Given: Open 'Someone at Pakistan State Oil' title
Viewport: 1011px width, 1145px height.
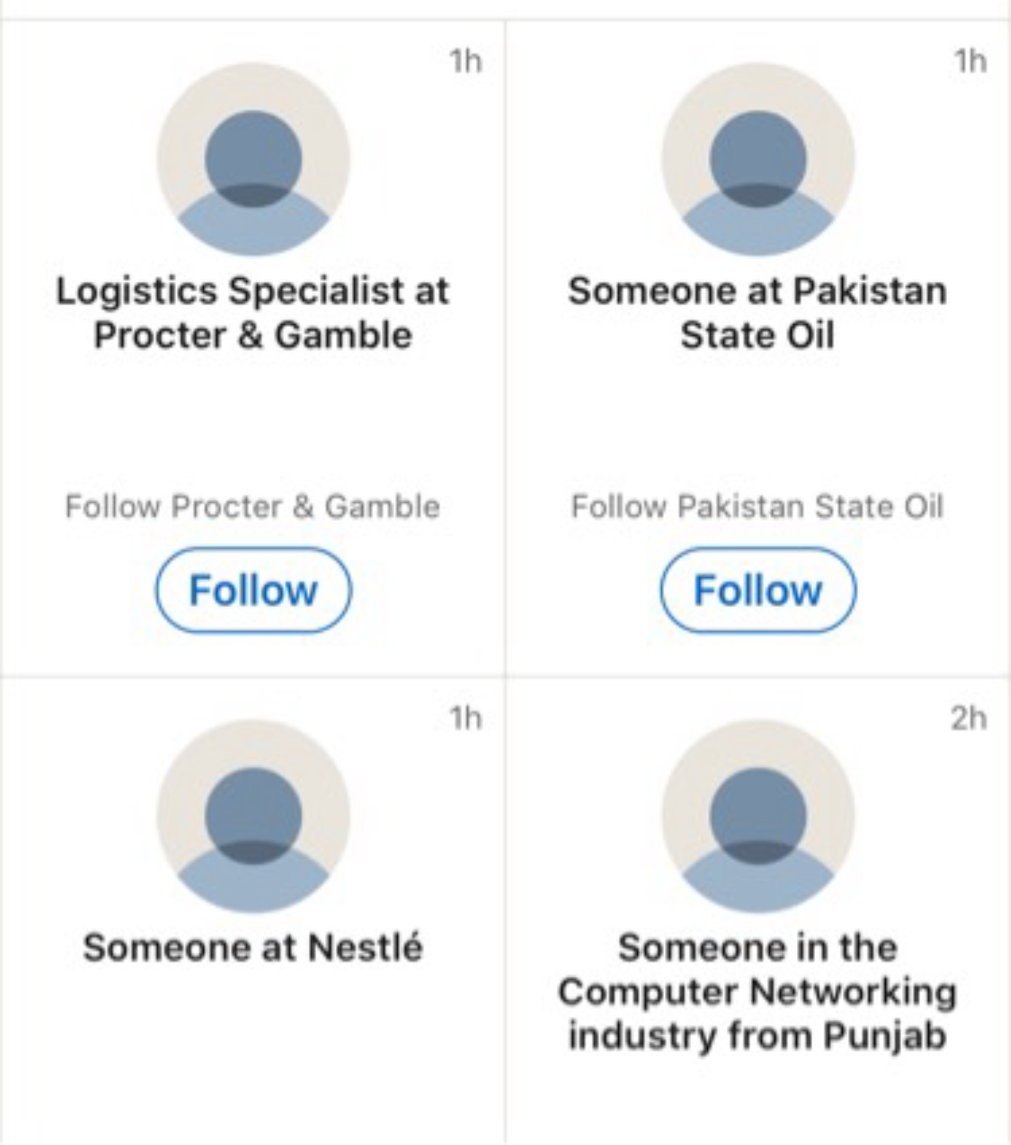Looking at the screenshot, I should (x=758, y=313).
